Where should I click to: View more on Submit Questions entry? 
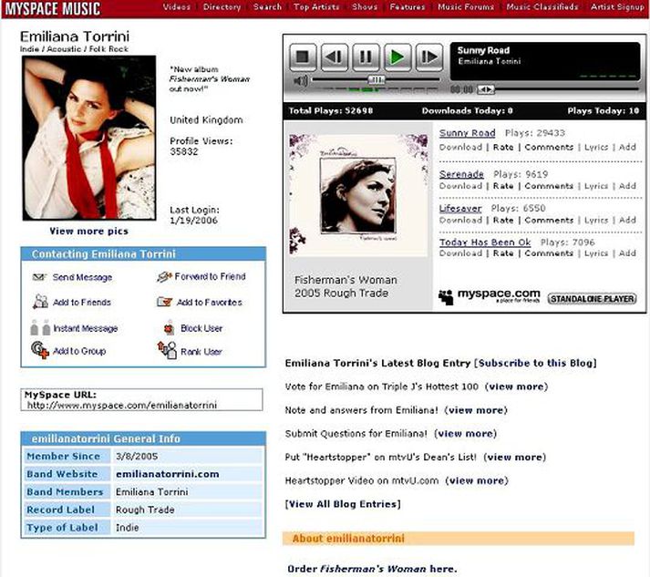[465, 434]
